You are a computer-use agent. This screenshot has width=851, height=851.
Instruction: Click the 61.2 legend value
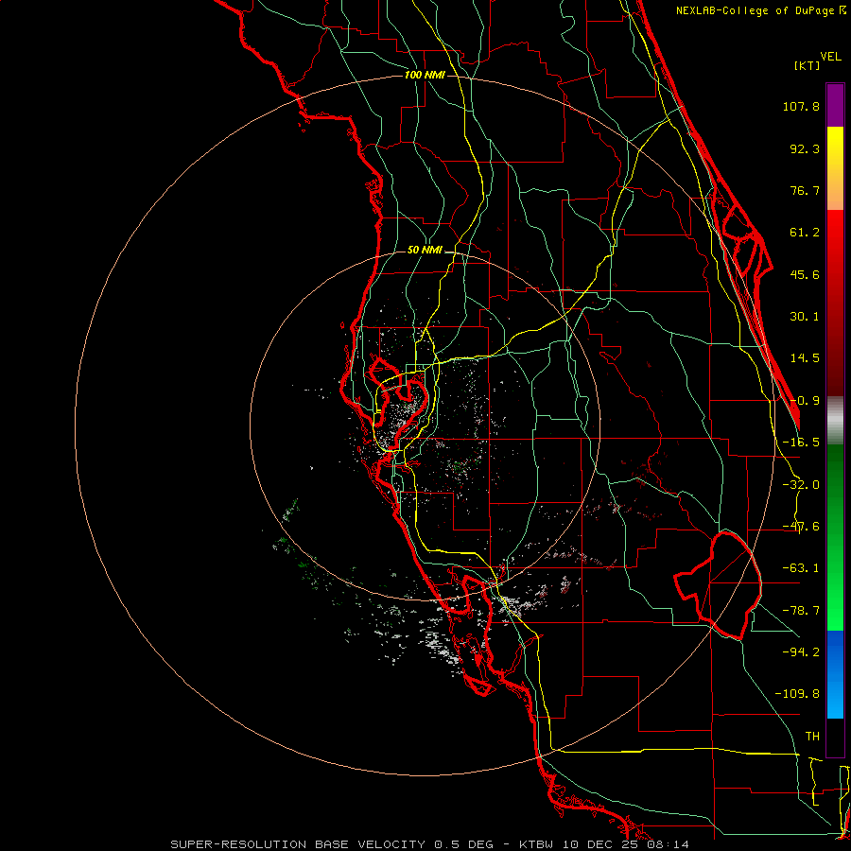coord(805,233)
